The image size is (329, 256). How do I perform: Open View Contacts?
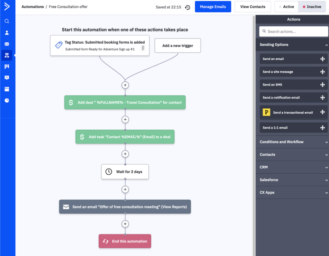[x=253, y=6]
